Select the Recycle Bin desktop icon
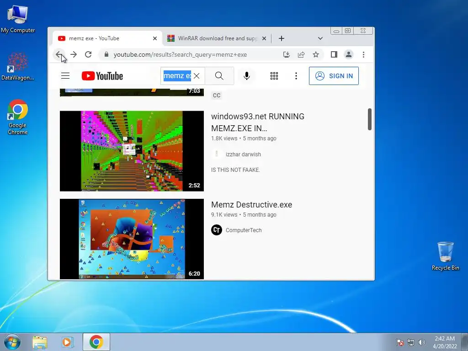This screenshot has width=468, height=351. (445, 256)
